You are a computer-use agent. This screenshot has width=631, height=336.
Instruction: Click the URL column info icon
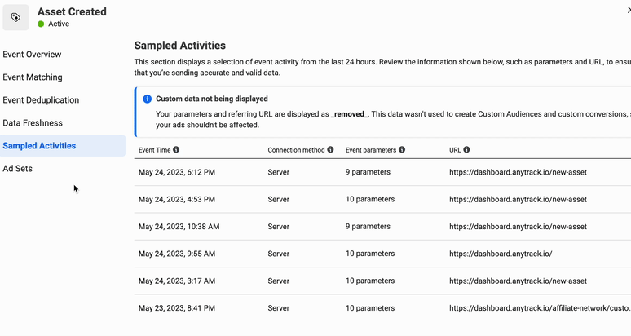pos(466,150)
